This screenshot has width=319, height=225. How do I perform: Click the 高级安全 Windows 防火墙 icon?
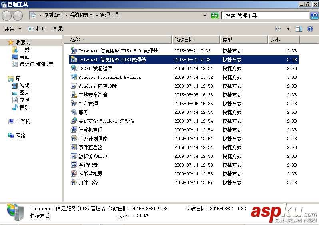pyautogui.click(x=74, y=121)
